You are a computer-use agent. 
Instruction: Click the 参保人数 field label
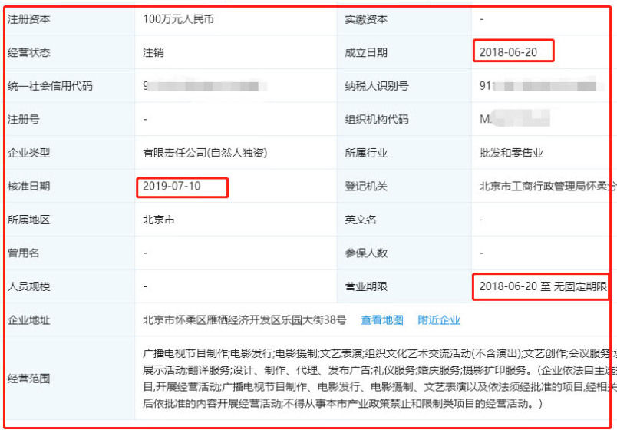pyautogui.click(x=367, y=253)
